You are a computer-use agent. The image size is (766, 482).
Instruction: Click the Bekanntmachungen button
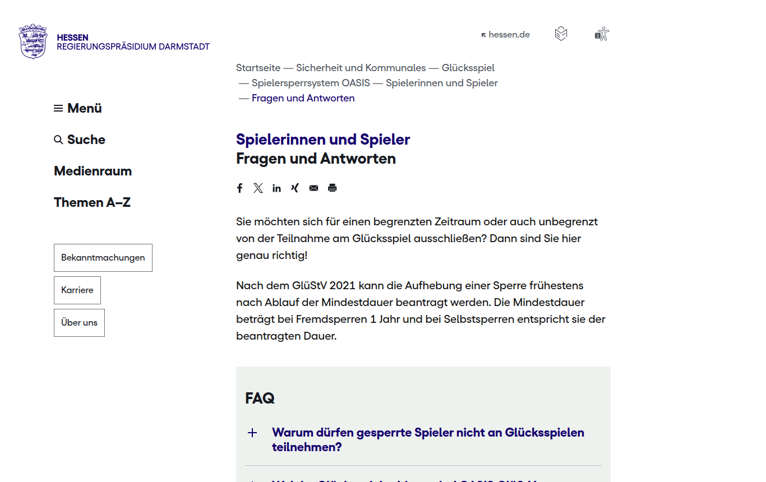(x=103, y=258)
